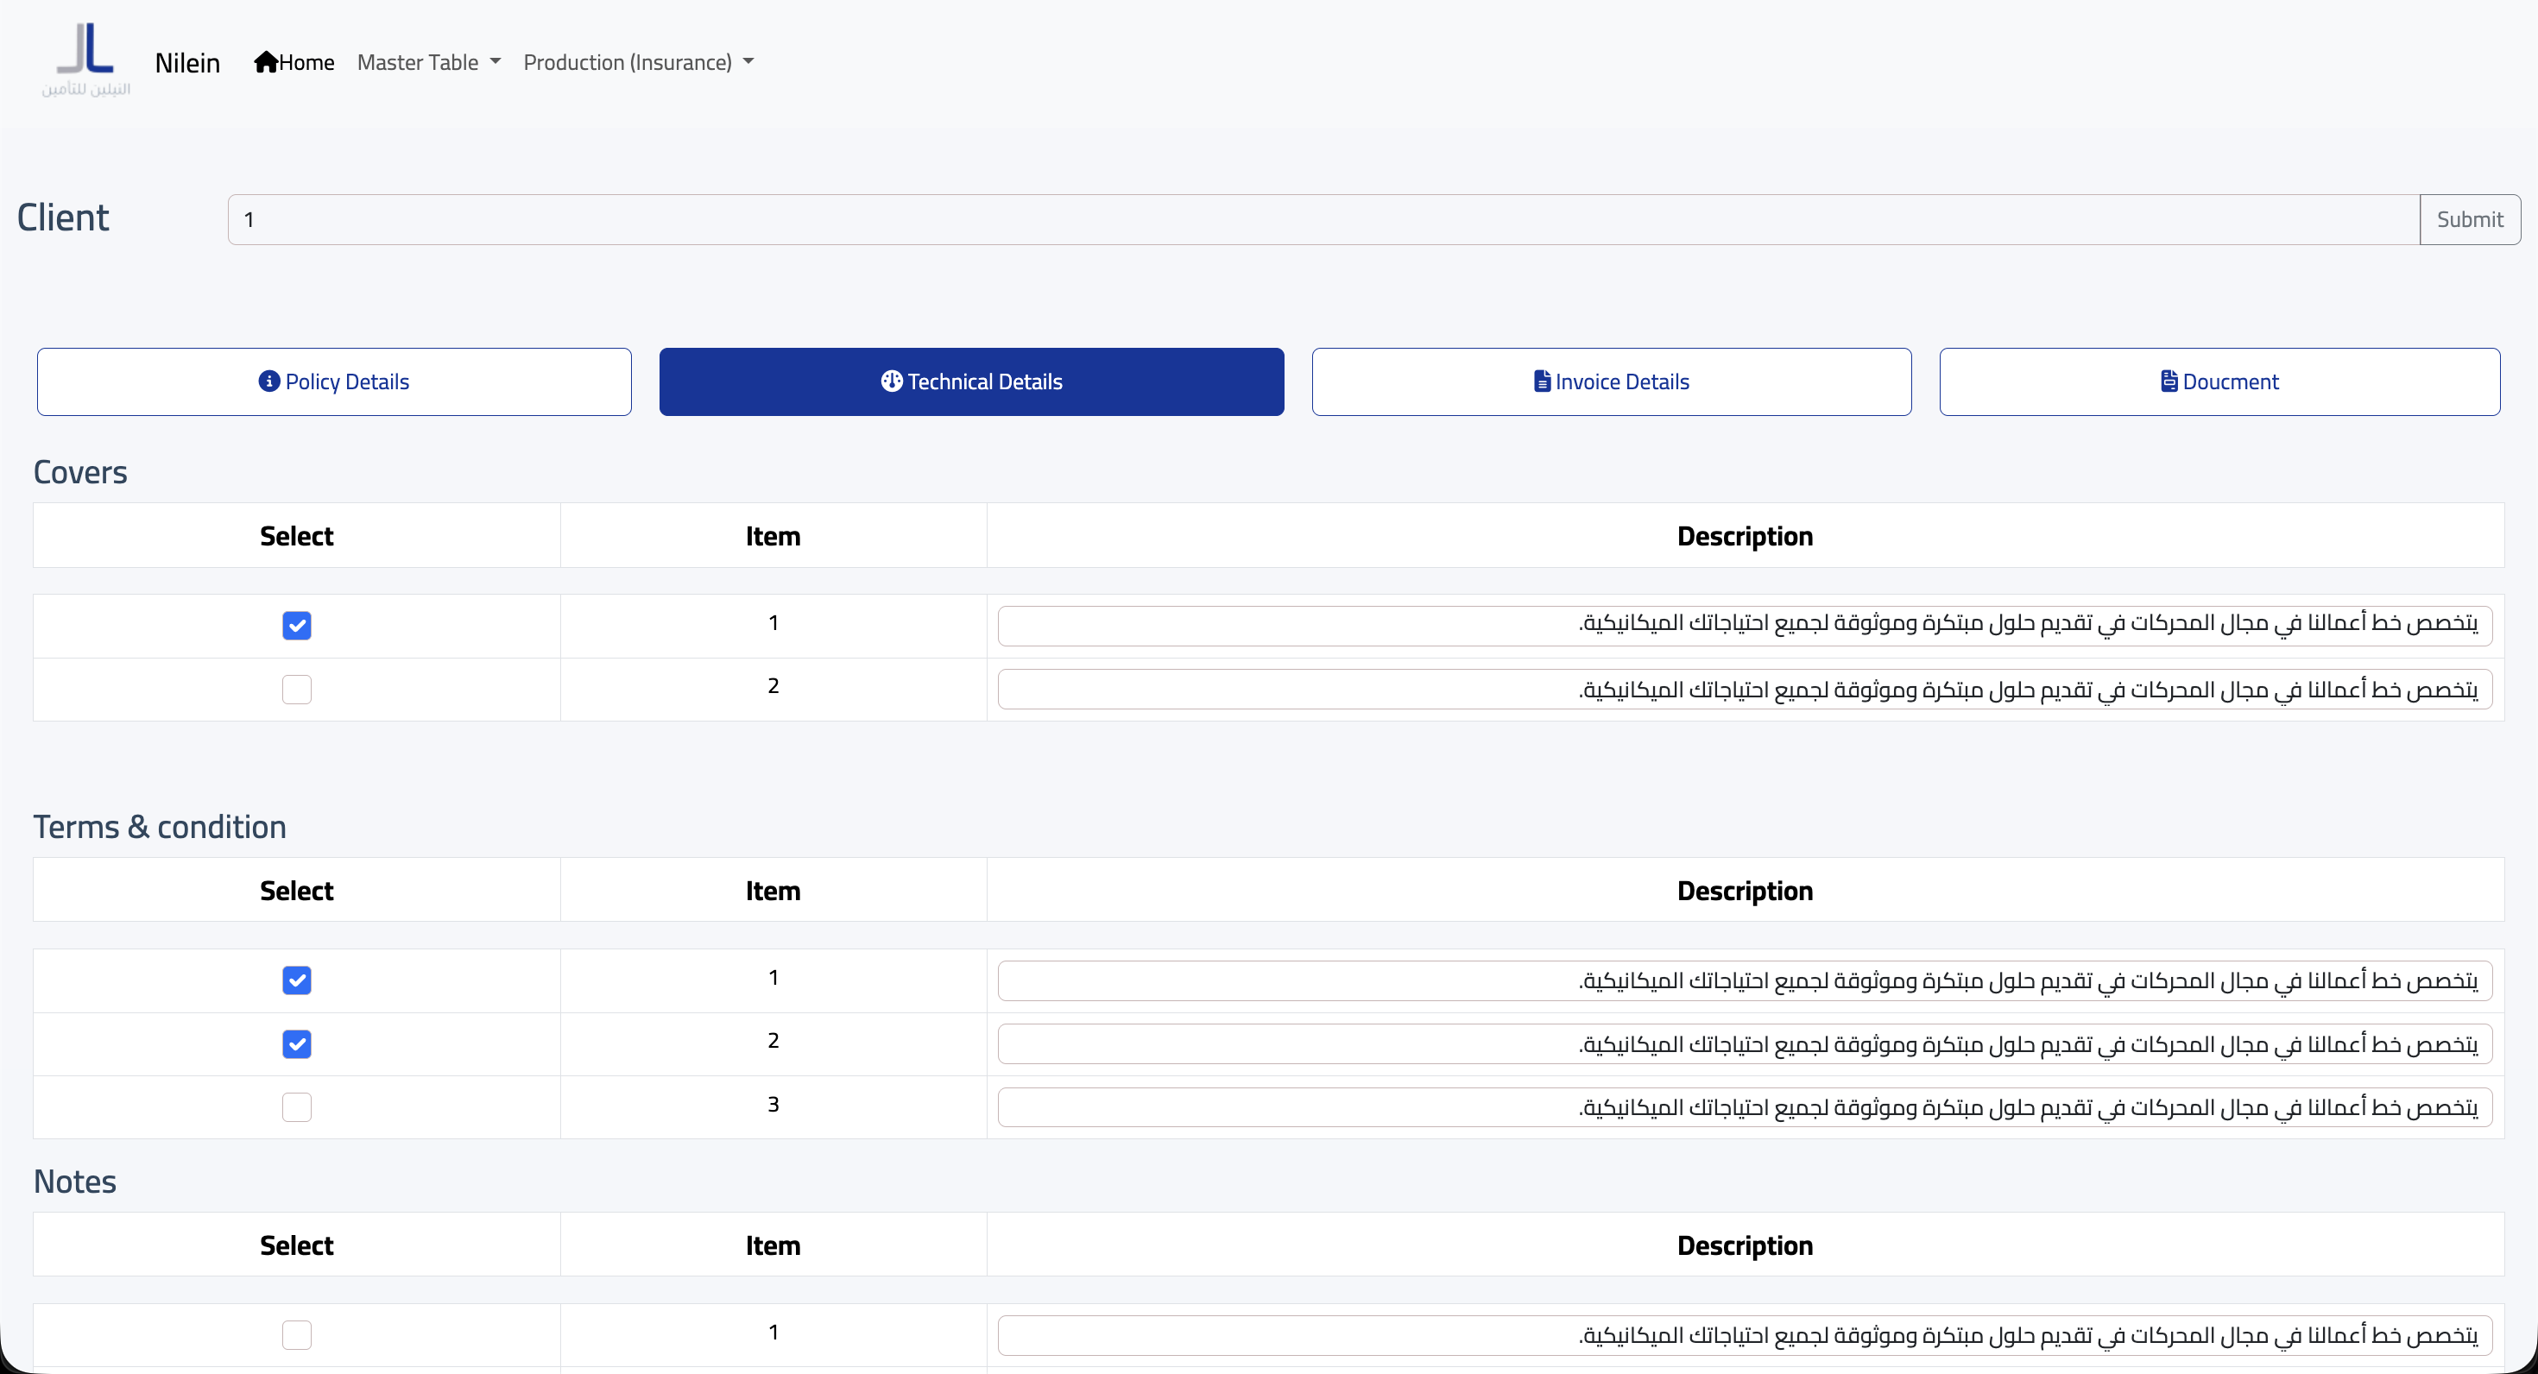Uncheck Covers item 1 checkbox
Viewport: 2538px width, 1374px height.
tap(297, 626)
